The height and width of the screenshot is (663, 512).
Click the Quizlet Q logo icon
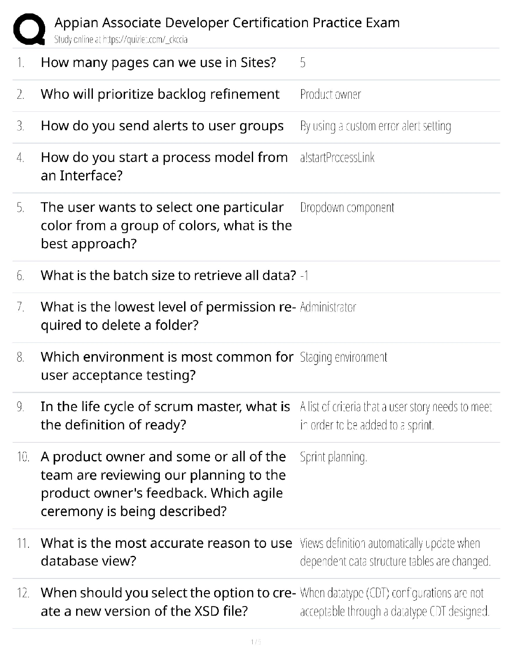tap(29, 29)
